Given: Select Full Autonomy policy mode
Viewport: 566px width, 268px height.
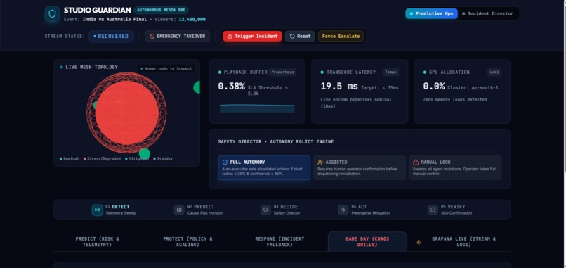Looking at the screenshot, I should (264, 168).
